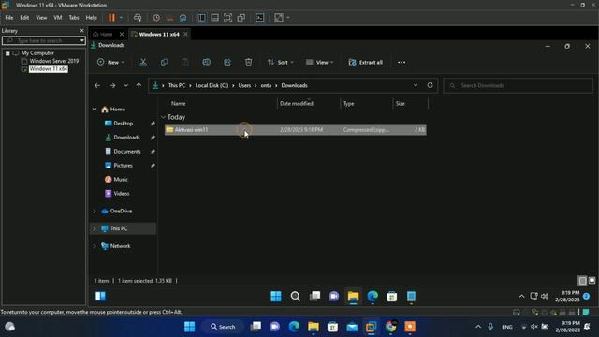
Task: Click the library search input box
Action: [x=41, y=40]
